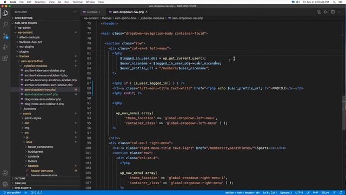This screenshot has height=195, width=346.
Task: Open the Code application menu
Action: [13, 2]
